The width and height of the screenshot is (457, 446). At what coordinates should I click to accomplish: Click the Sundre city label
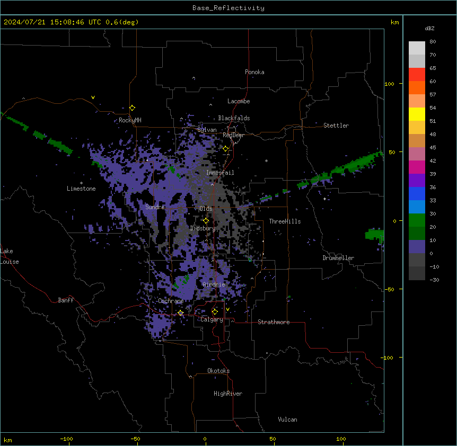155,207
